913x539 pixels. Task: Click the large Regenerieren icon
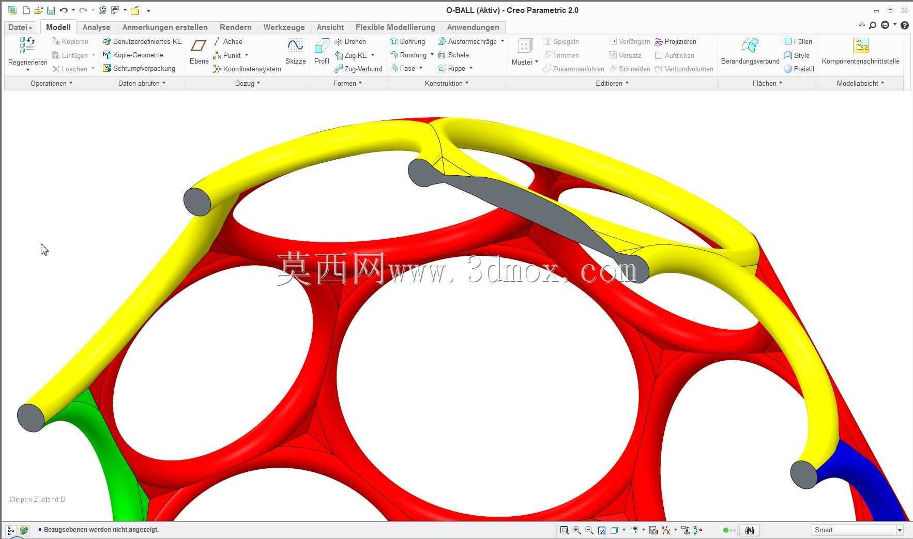(x=27, y=45)
